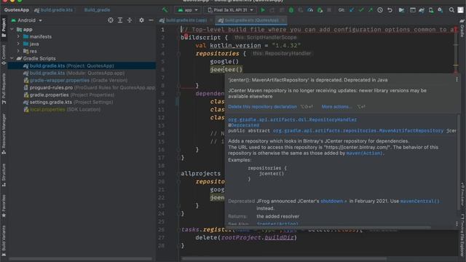Open org.gradle.api.artifacts.dsl.RepositoryHandler link
The width and height of the screenshot is (466, 262).
(293, 119)
